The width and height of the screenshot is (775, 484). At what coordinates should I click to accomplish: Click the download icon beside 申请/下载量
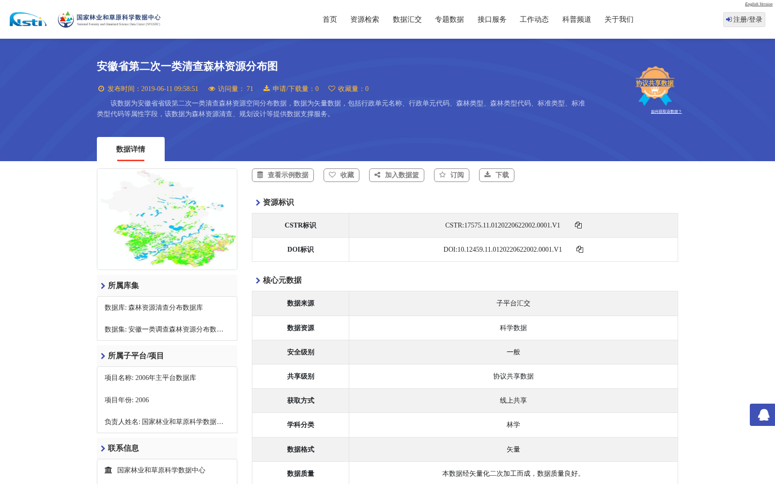(x=266, y=88)
